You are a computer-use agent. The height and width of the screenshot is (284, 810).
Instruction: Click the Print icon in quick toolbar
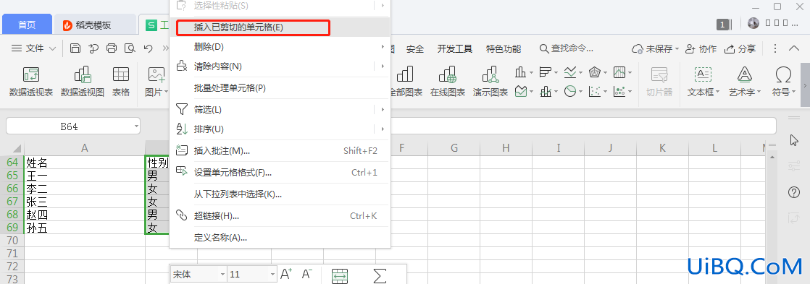click(112, 48)
